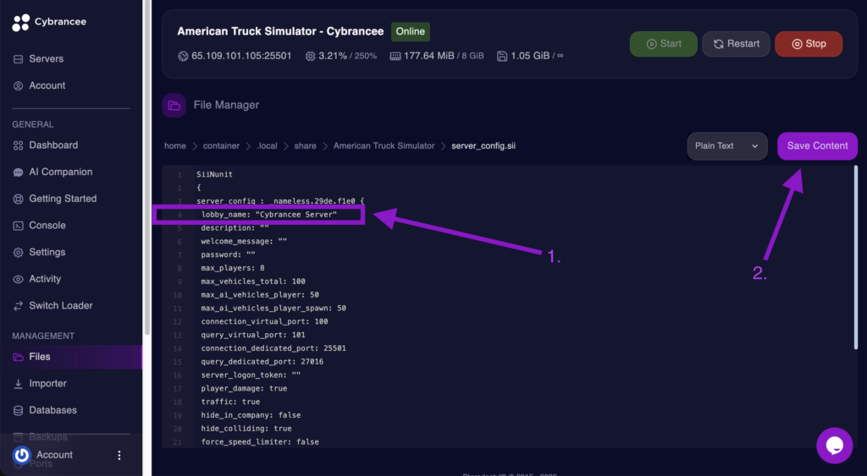Click the server_config.sii breadcrumb
This screenshot has width=867, height=476.
point(483,145)
